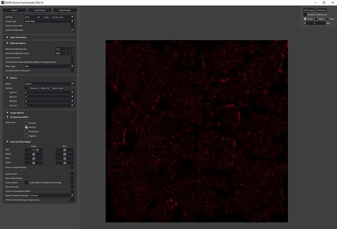Click the Mip level input field

tap(314, 23)
